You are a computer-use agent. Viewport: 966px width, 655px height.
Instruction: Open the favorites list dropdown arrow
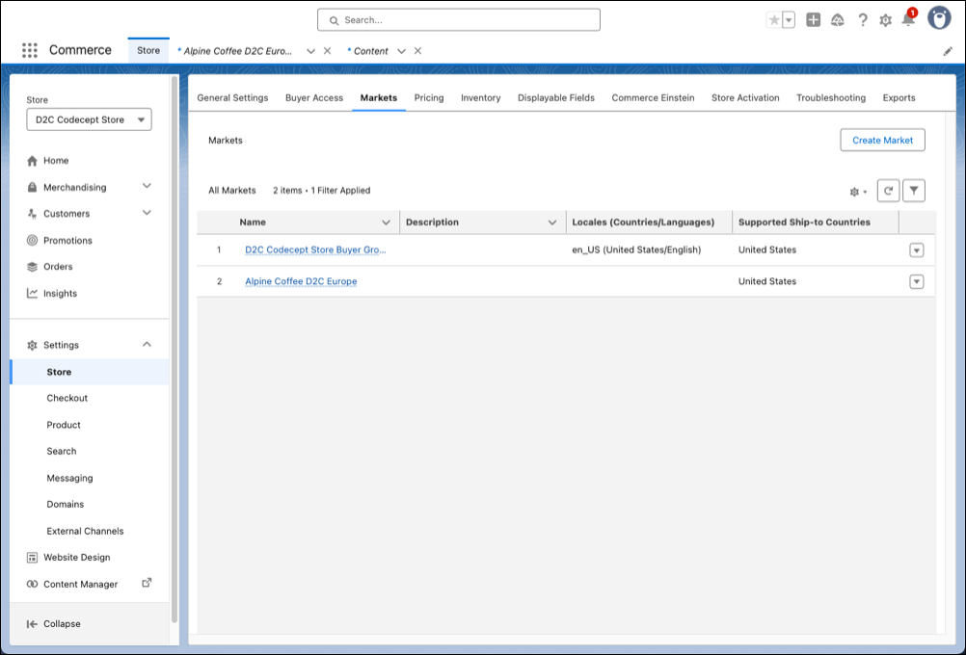[789, 20]
